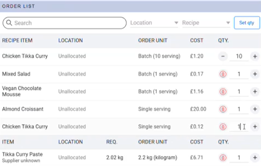Image resolution: width=261 pixels, height=166 pixels.
Task: Click 2.02 kg required amount
Action: pos(115,158)
